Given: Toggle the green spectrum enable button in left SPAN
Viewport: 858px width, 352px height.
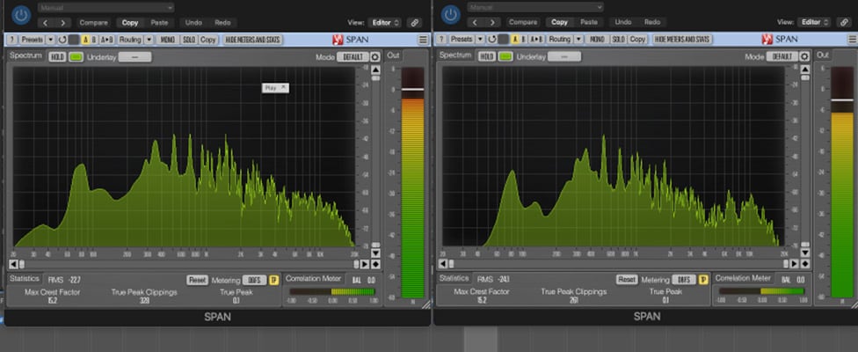Looking at the screenshot, I should pos(76,57).
